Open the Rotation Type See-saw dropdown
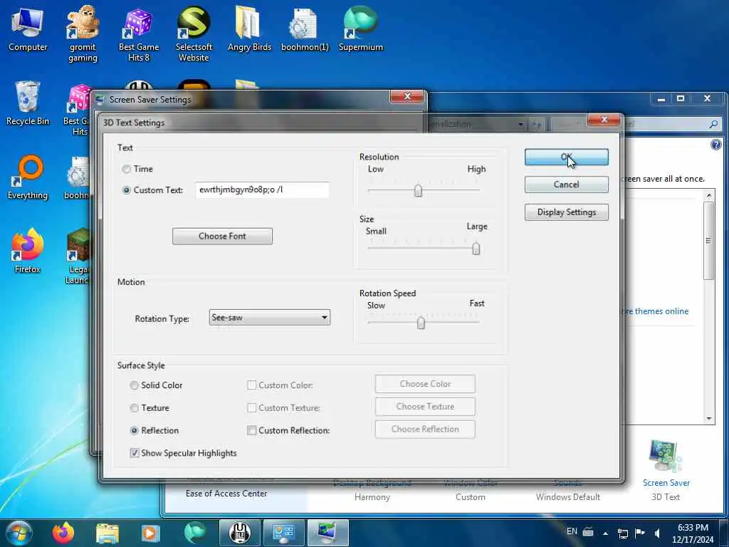729x547 pixels. 270,318
